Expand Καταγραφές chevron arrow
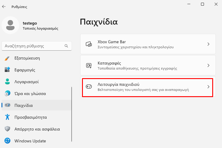 [x=208, y=65]
